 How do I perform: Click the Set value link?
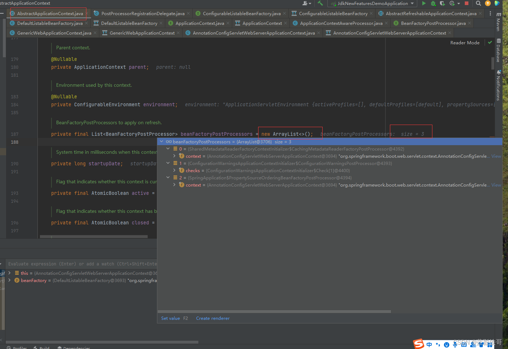tap(171, 318)
